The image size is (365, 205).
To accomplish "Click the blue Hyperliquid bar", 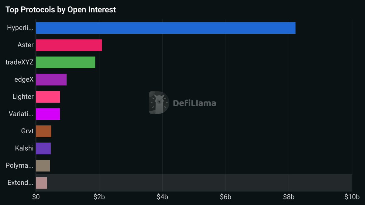I will point(165,28).
